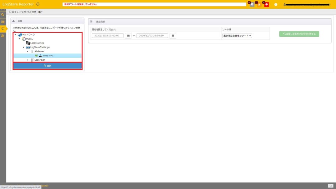The image size is (336, 189).
Task: Collapse the LogStareChallenge tree node
Action: pos(24,47)
